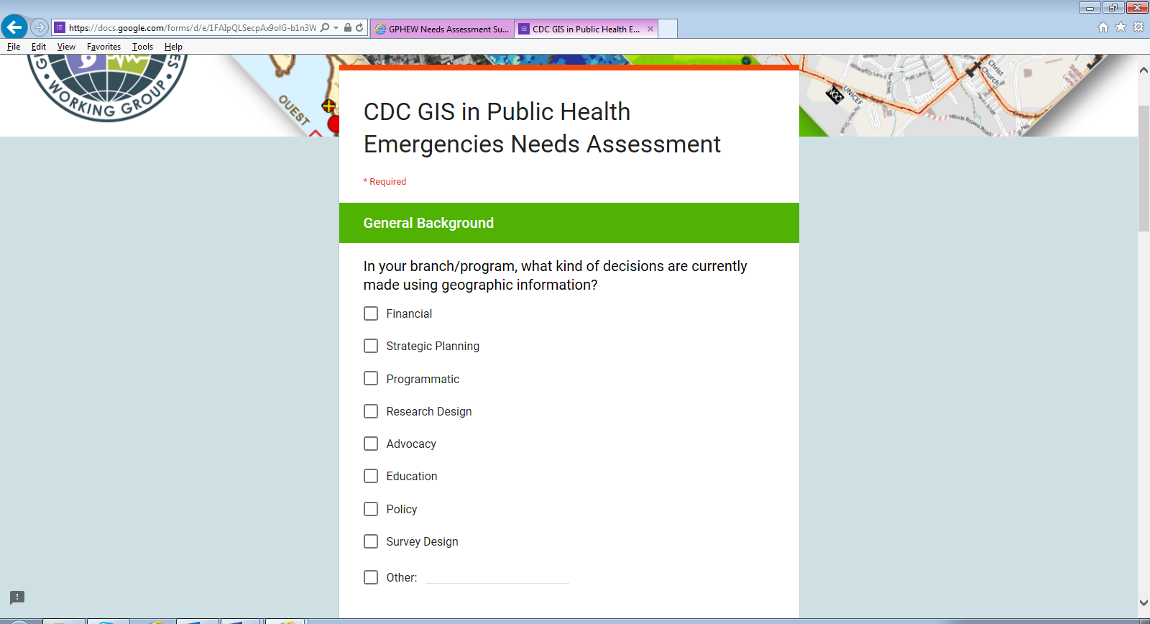The image size is (1150, 624).
Task: Open a new blank tab button
Action: (668, 29)
